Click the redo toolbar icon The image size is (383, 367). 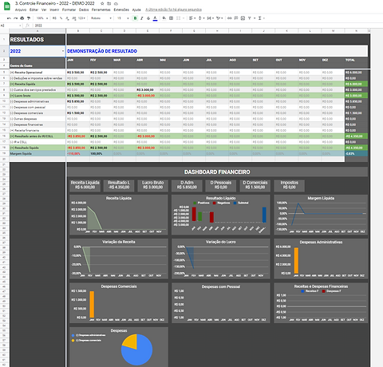coord(15,18)
